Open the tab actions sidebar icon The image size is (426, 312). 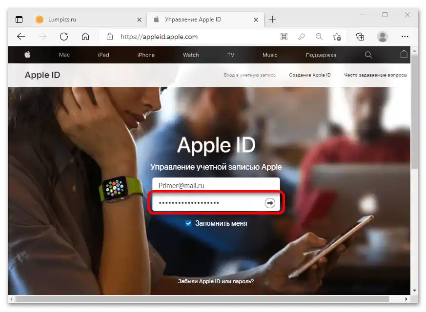[x=19, y=19]
